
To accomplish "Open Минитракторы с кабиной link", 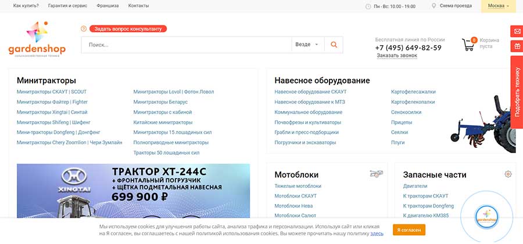I will tap(163, 112).
